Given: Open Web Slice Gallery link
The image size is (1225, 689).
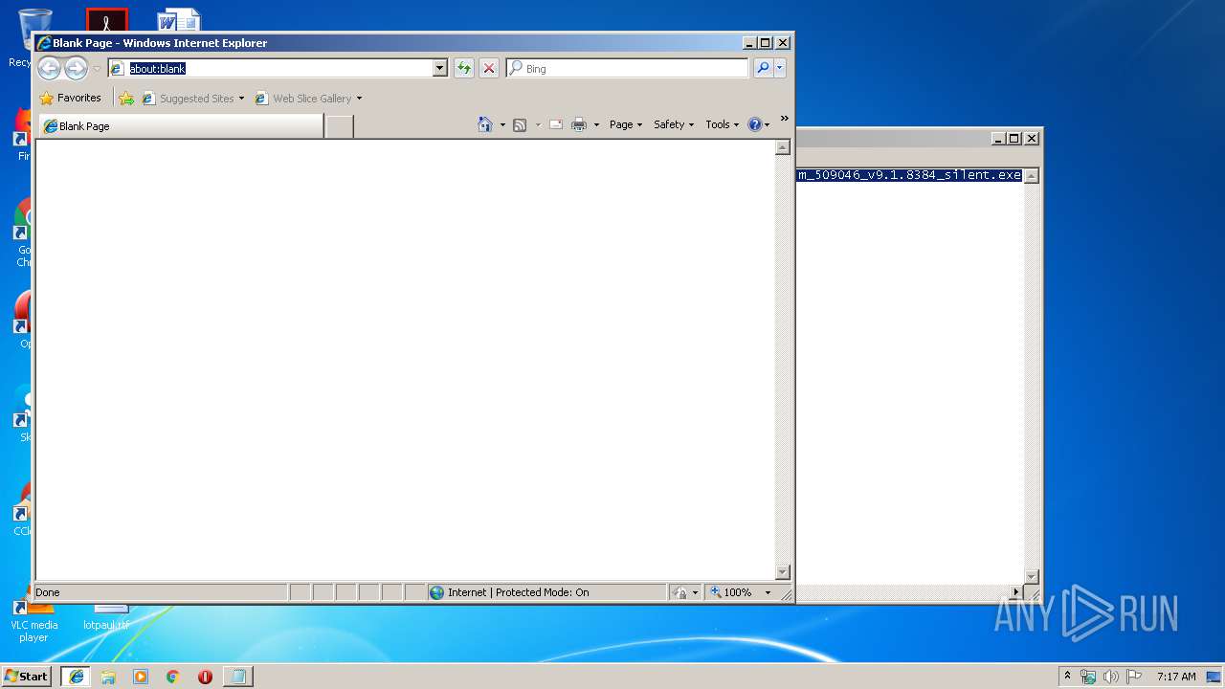Looking at the screenshot, I should [x=303, y=98].
